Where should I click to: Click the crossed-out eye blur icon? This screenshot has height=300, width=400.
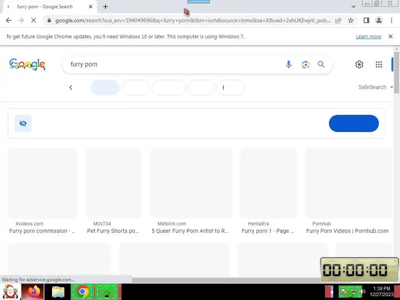tap(23, 123)
